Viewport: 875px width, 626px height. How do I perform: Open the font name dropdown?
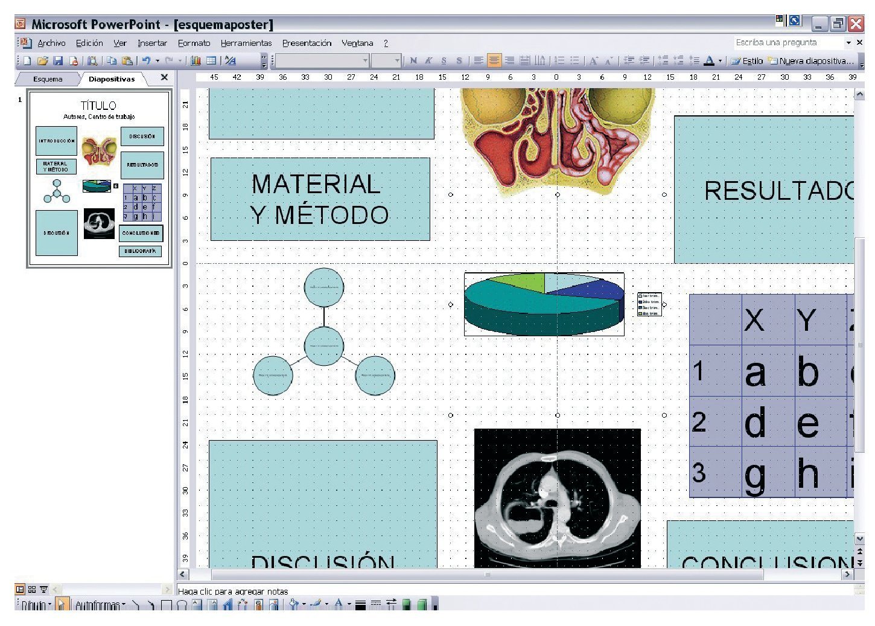click(365, 60)
